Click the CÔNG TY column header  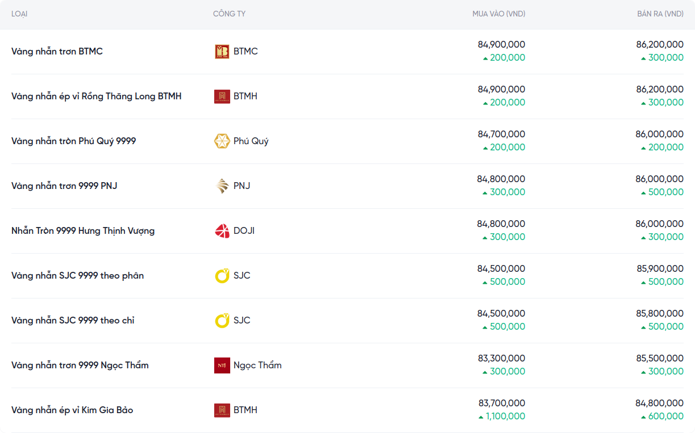pyautogui.click(x=229, y=14)
